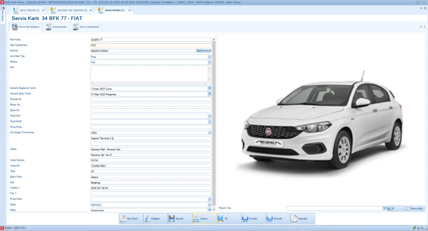This screenshot has width=428, height=231.
Task: Click the Değiştir edit button
Action: point(155,219)
